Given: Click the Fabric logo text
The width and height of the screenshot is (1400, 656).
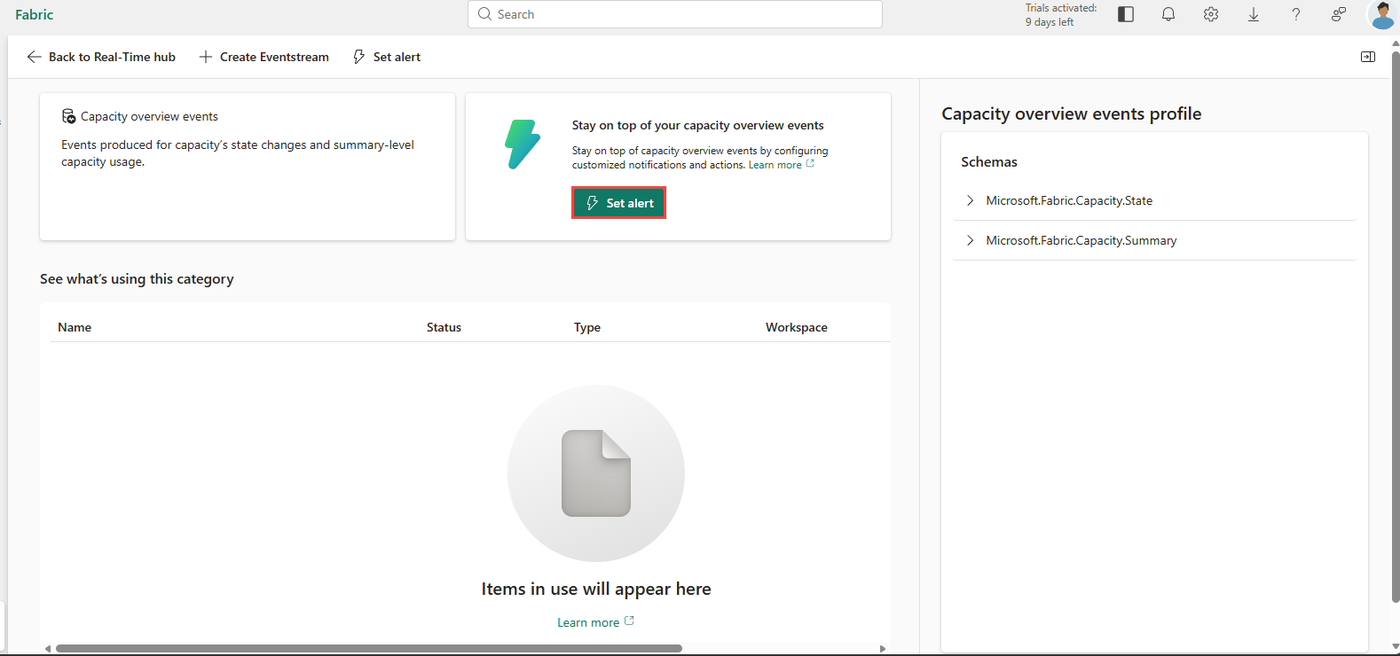Looking at the screenshot, I should (x=35, y=14).
